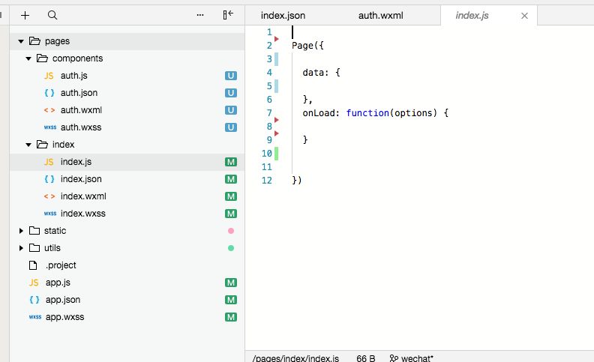This screenshot has height=362, width=594.
Task: Click the angle-bracket icon beside auth.wxml
Action: (x=49, y=110)
